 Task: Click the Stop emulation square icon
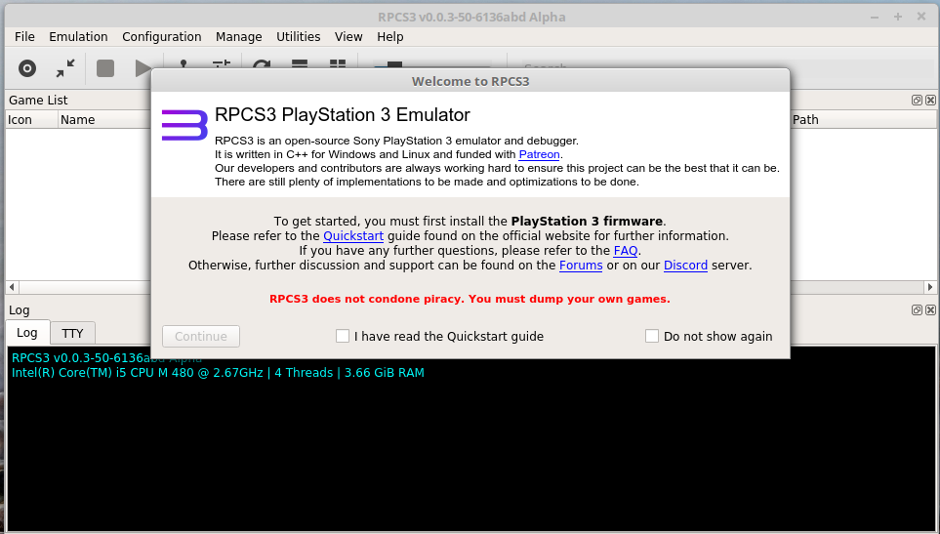(105, 68)
